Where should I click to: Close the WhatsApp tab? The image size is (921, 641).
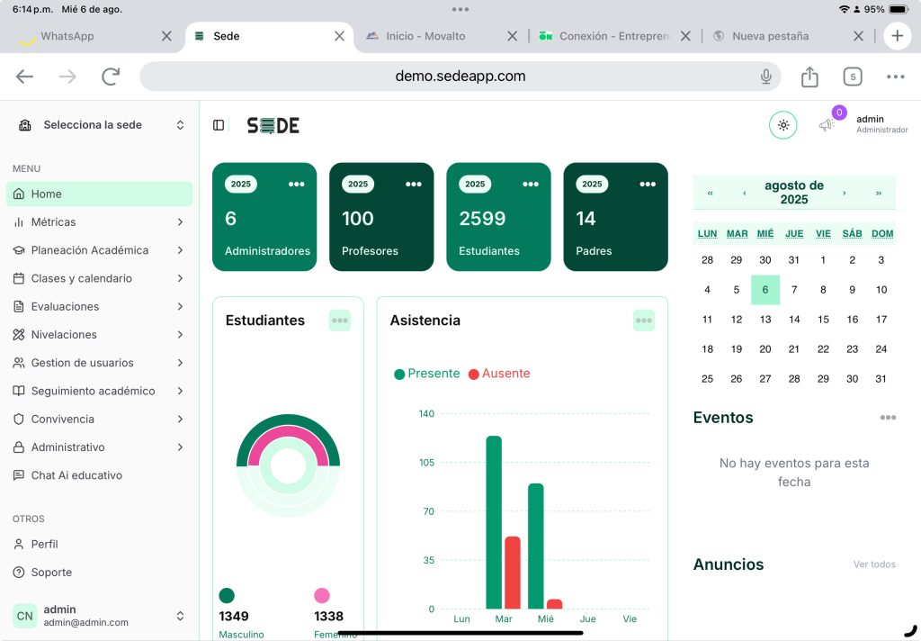tap(166, 36)
